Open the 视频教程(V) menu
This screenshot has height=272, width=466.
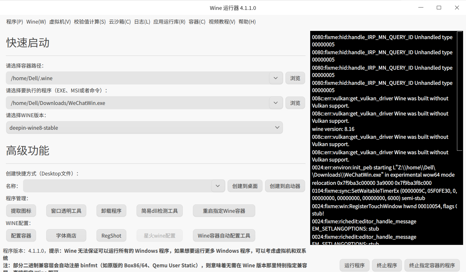click(222, 22)
